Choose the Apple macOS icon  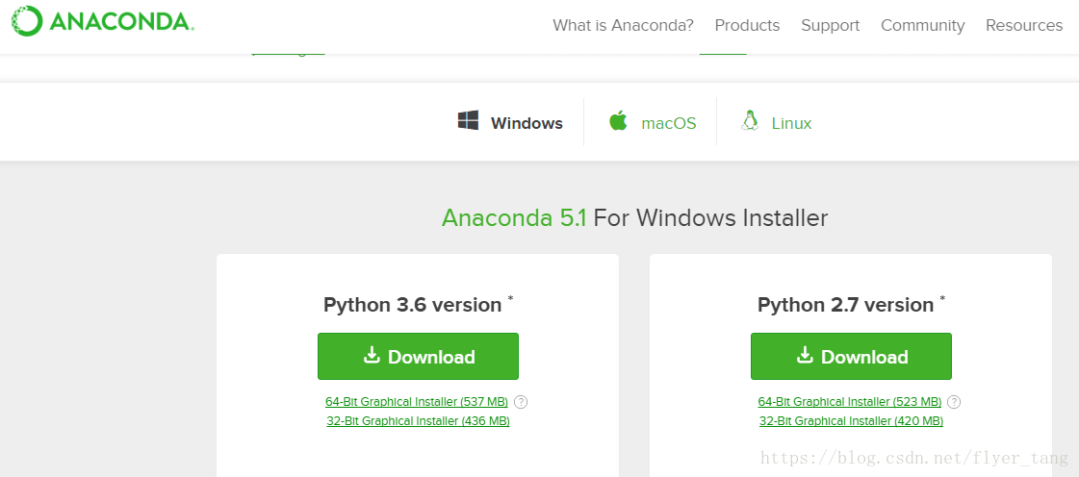coord(618,121)
